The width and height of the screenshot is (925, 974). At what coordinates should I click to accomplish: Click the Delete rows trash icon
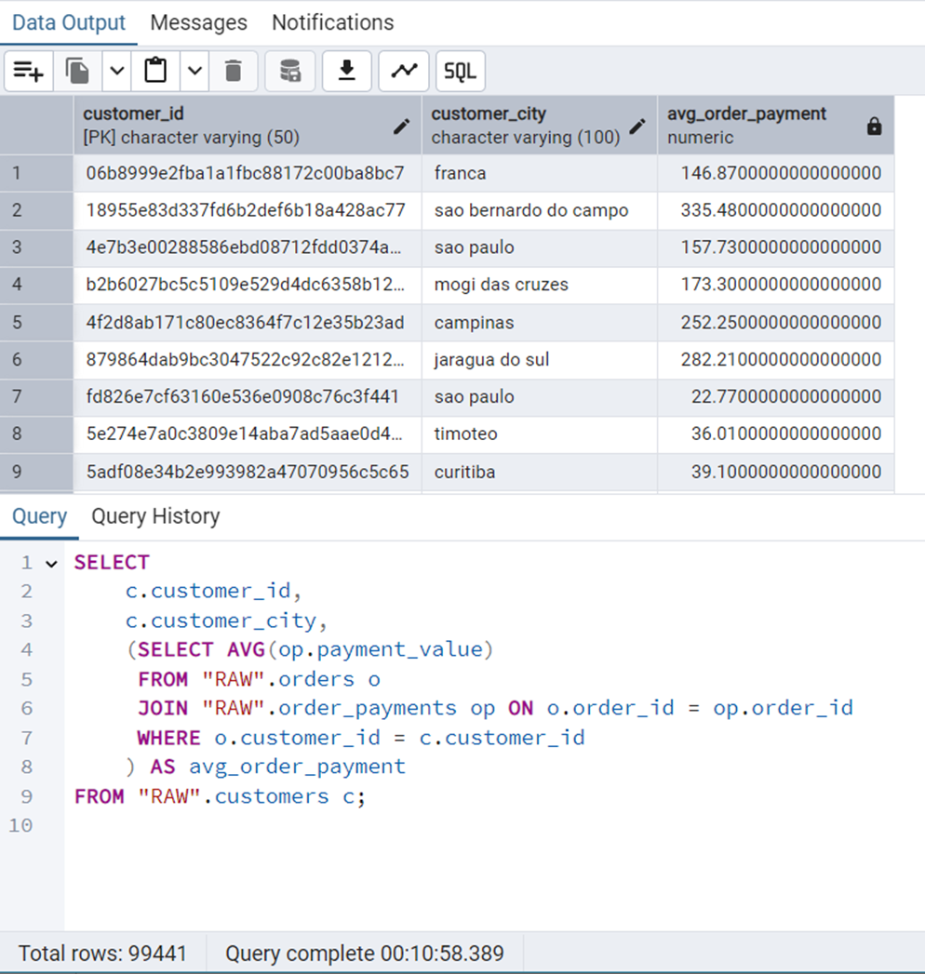234,72
